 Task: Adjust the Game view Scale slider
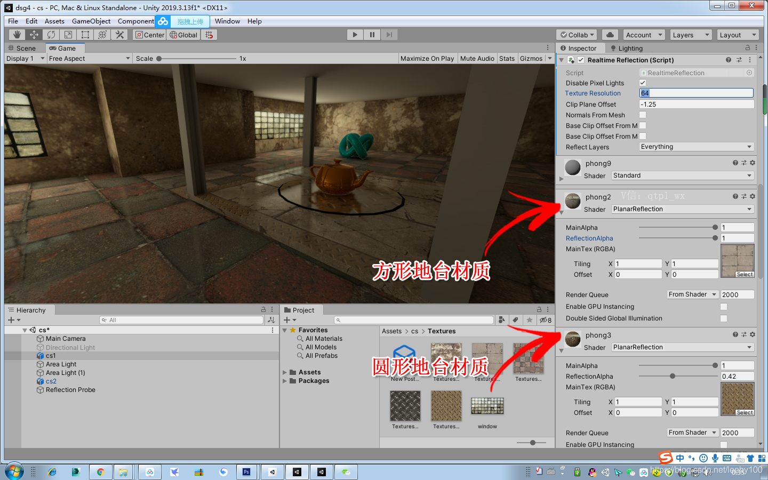coord(196,58)
